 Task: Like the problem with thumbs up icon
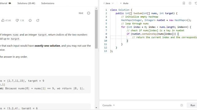(x=3, y=20)
